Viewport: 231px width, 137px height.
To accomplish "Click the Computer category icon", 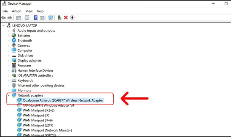I will pyautogui.click(x=14, y=50).
